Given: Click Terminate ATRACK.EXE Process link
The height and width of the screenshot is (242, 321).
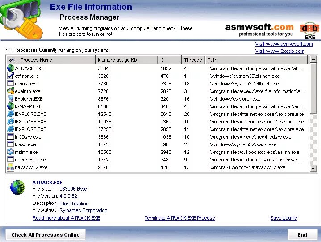Looking at the screenshot, I should click(180, 218).
